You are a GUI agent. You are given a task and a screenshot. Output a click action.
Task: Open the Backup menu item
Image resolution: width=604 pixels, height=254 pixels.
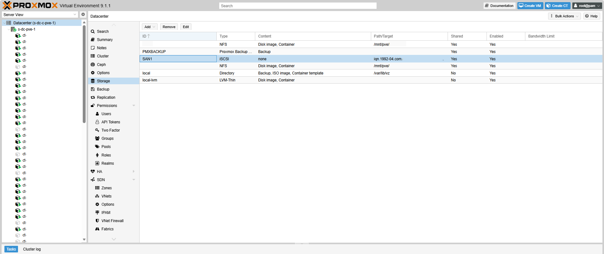point(103,89)
